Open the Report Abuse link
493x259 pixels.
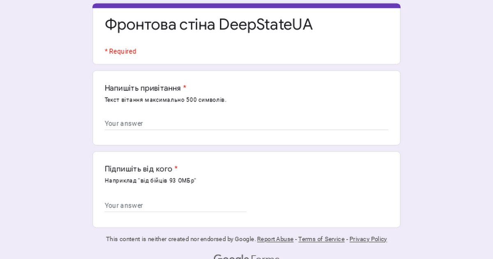coord(275,239)
